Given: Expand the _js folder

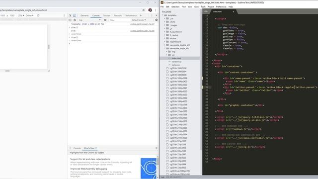Looking at the screenshot, I should click(164, 28).
